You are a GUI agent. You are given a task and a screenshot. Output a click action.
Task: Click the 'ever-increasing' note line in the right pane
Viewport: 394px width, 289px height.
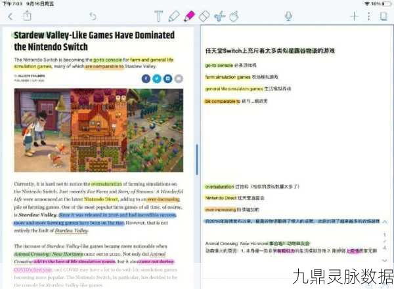[232, 210]
